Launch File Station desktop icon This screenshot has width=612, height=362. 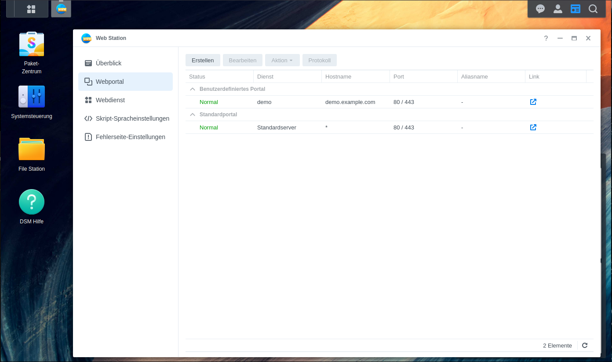click(x=32, y=150)
